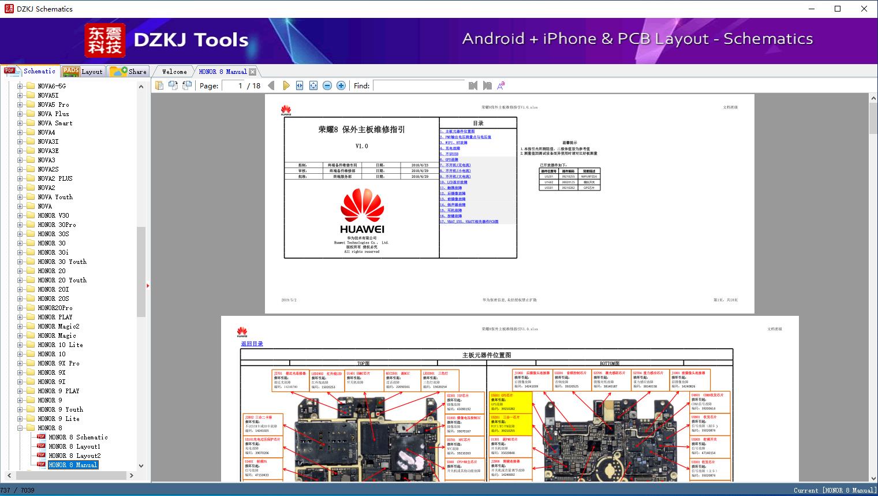Click the 返回目录 link on page two
Screen dimensions: 878x496
tap(252, 344)
